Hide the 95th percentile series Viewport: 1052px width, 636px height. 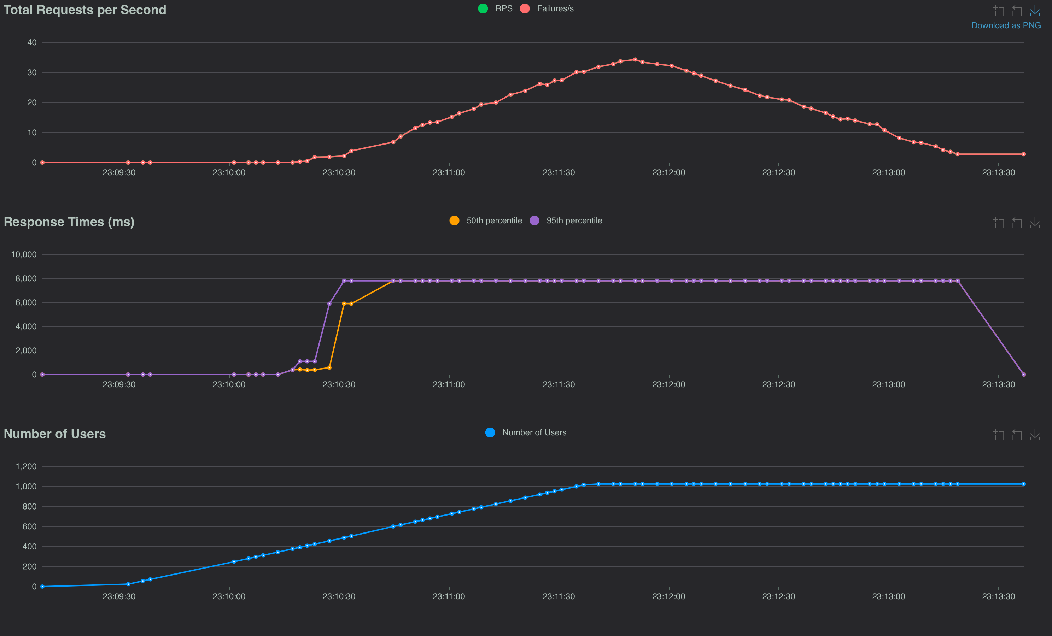pos(574,221)
